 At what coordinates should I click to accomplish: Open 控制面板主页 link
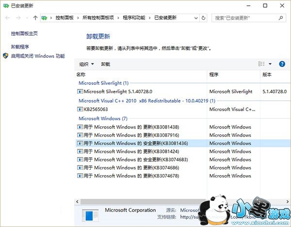click(x=24, y=33)
